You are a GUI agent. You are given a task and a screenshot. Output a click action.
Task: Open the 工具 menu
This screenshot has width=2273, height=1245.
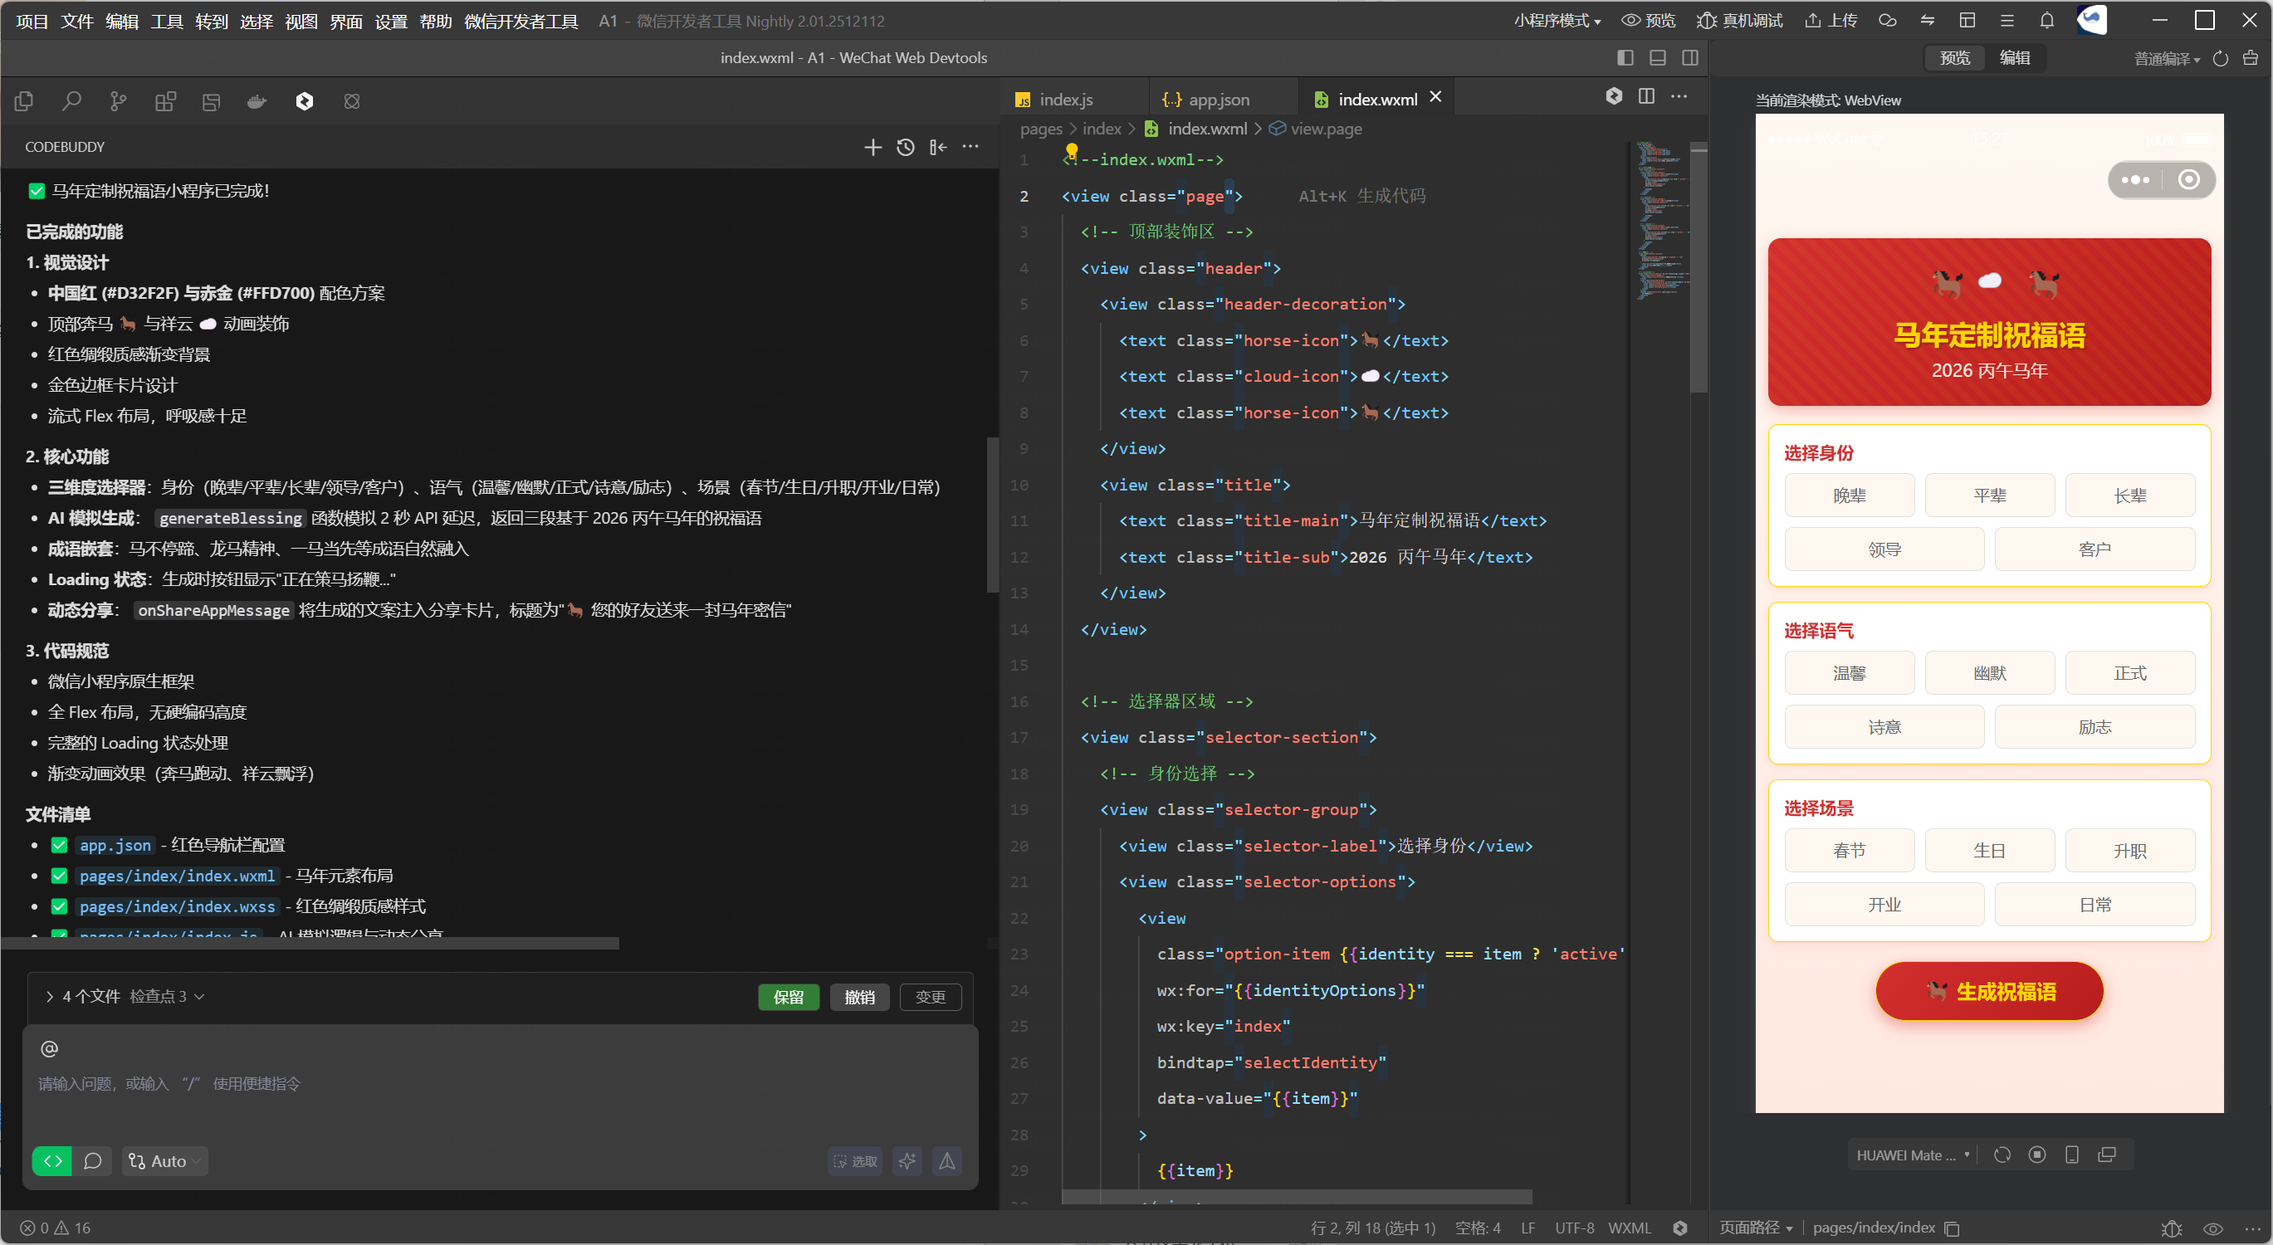tap(166, 22)
